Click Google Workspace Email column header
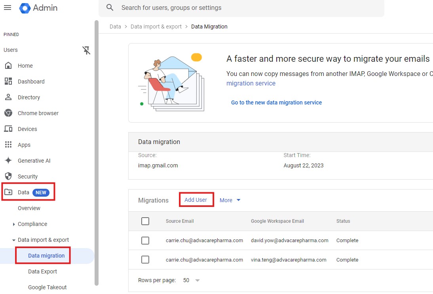 277,221
